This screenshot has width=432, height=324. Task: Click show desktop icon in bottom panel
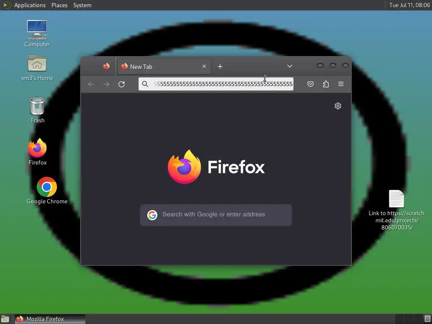[x=5, y=319]
